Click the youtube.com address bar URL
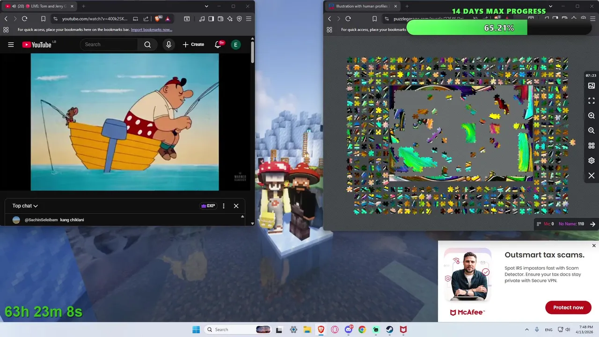The image size is (599, 337). 95,19
